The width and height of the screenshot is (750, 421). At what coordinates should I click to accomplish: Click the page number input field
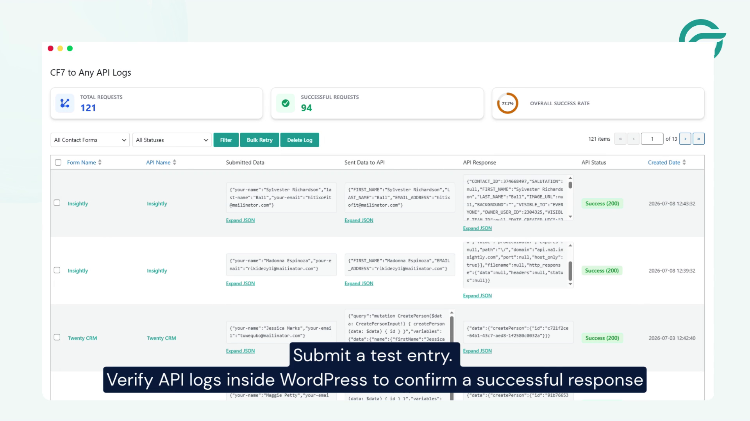652,139
